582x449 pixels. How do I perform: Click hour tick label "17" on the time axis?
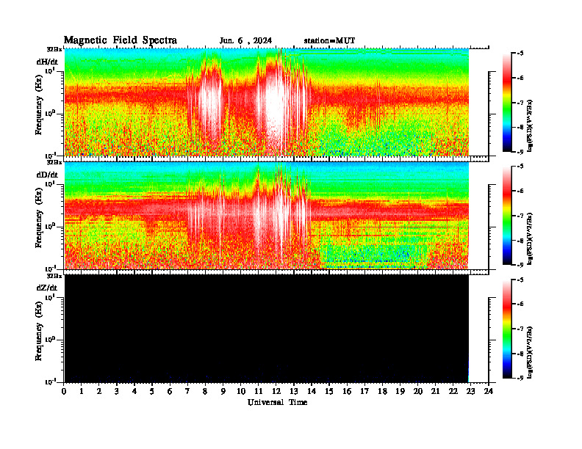(x=364, y=392)
